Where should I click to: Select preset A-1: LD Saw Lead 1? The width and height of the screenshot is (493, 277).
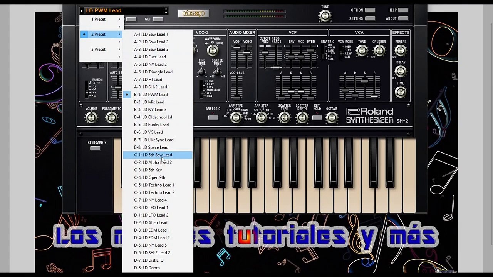click(158, 34)
